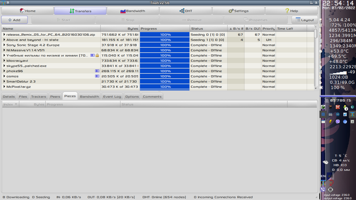Switch to the Details tab
The width and height of the screenshot is (356, 200).
click(x=9, y=96)
